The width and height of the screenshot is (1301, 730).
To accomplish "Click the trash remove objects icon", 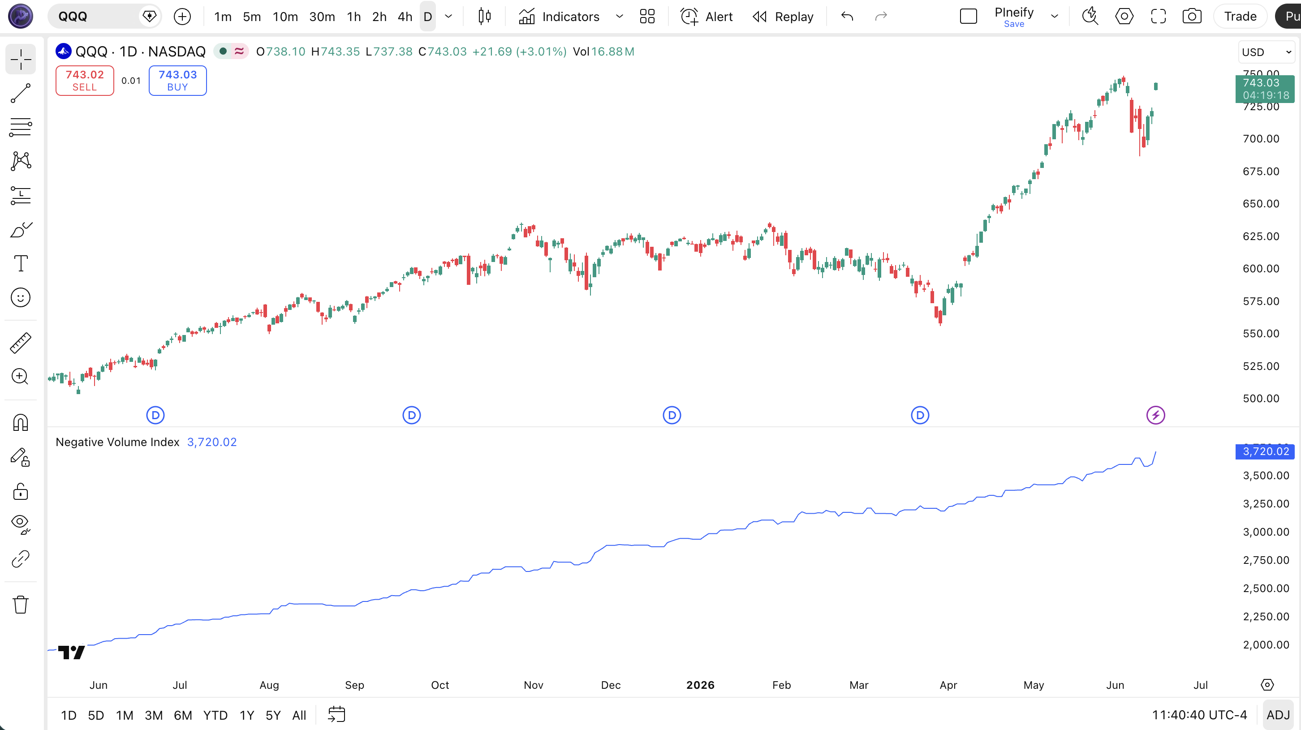I will click(21, 604).
